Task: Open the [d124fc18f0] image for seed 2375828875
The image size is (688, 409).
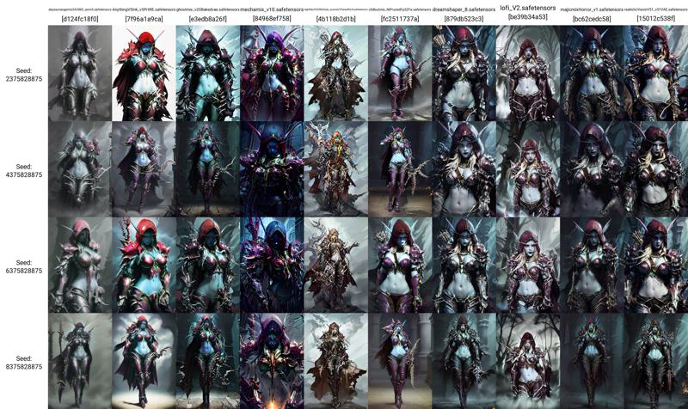Action: [x=80, y=73]
